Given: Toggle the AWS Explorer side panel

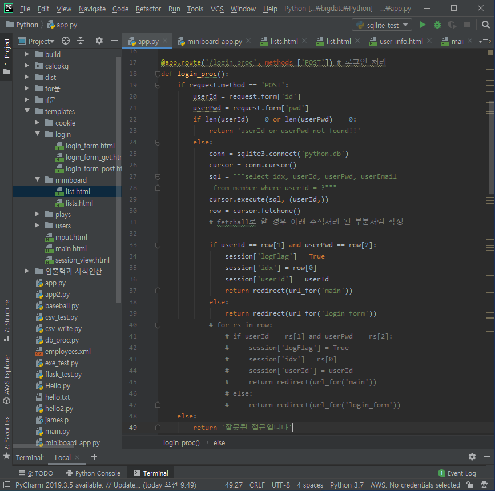Looking at the screenshot, I should tap(6, 379).
